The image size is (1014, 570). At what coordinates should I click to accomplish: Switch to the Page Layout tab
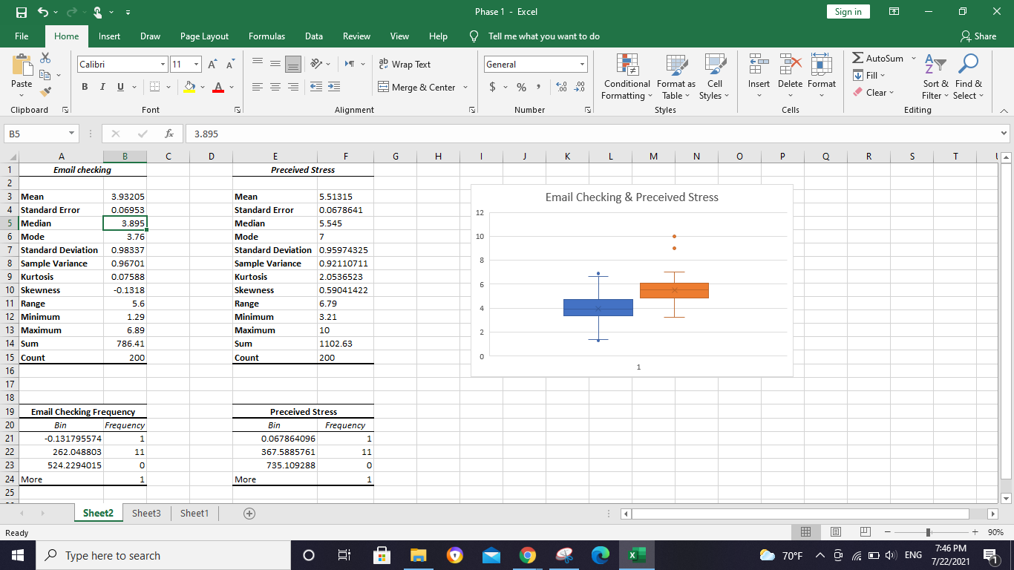pyautogui.click(x=204, y=36)
